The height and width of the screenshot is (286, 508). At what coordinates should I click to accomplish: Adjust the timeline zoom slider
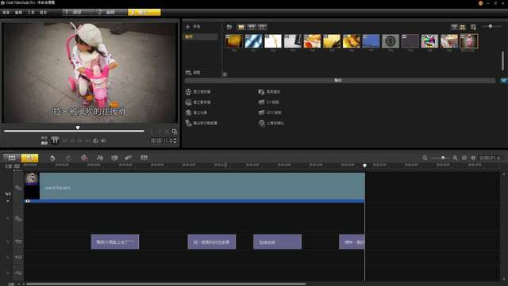[443, 158]
